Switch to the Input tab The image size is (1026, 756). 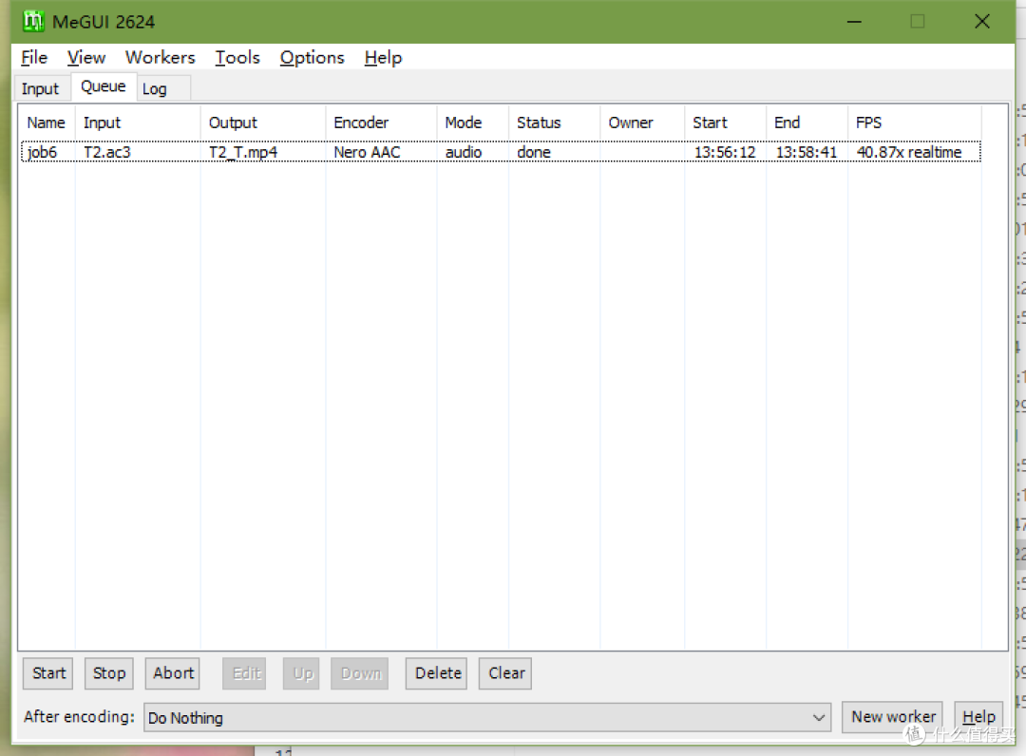pyautogui.click(x=41, y=88)
